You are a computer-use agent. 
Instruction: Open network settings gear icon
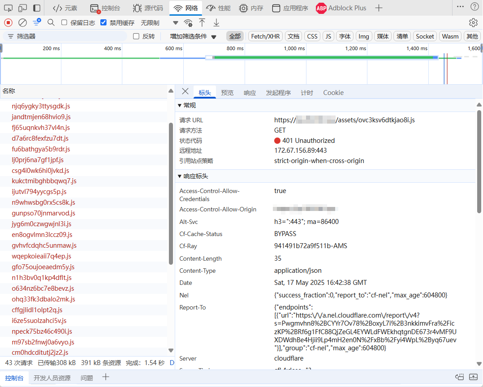(x=473, y=23)
